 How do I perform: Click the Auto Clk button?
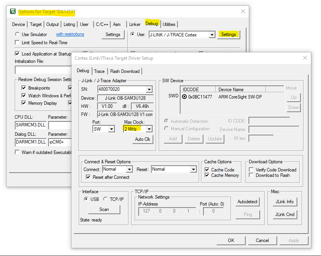(142, 139)
